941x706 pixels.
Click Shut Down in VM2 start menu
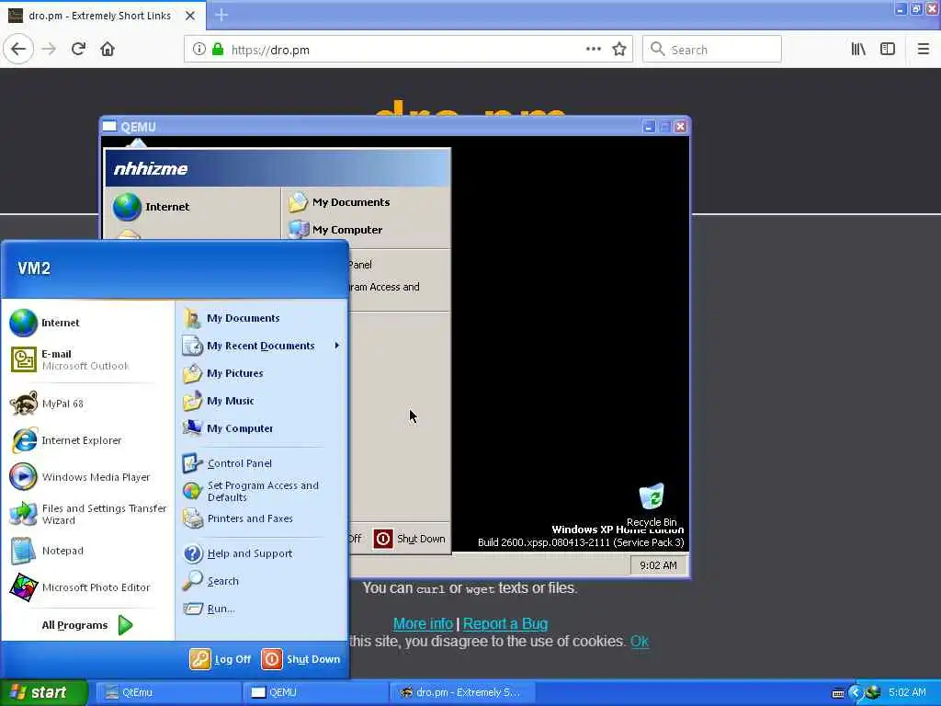point(301,659)
